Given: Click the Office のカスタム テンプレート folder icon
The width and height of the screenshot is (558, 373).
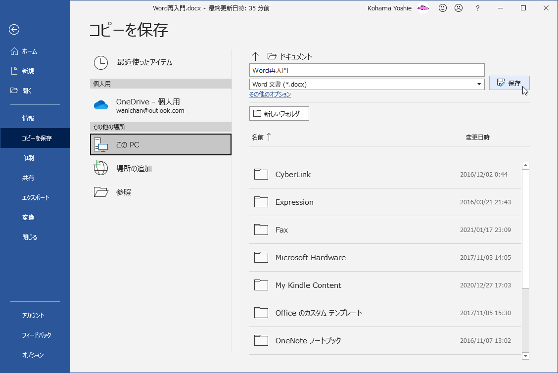Looking at the screenshot, I should pos(261,313).
